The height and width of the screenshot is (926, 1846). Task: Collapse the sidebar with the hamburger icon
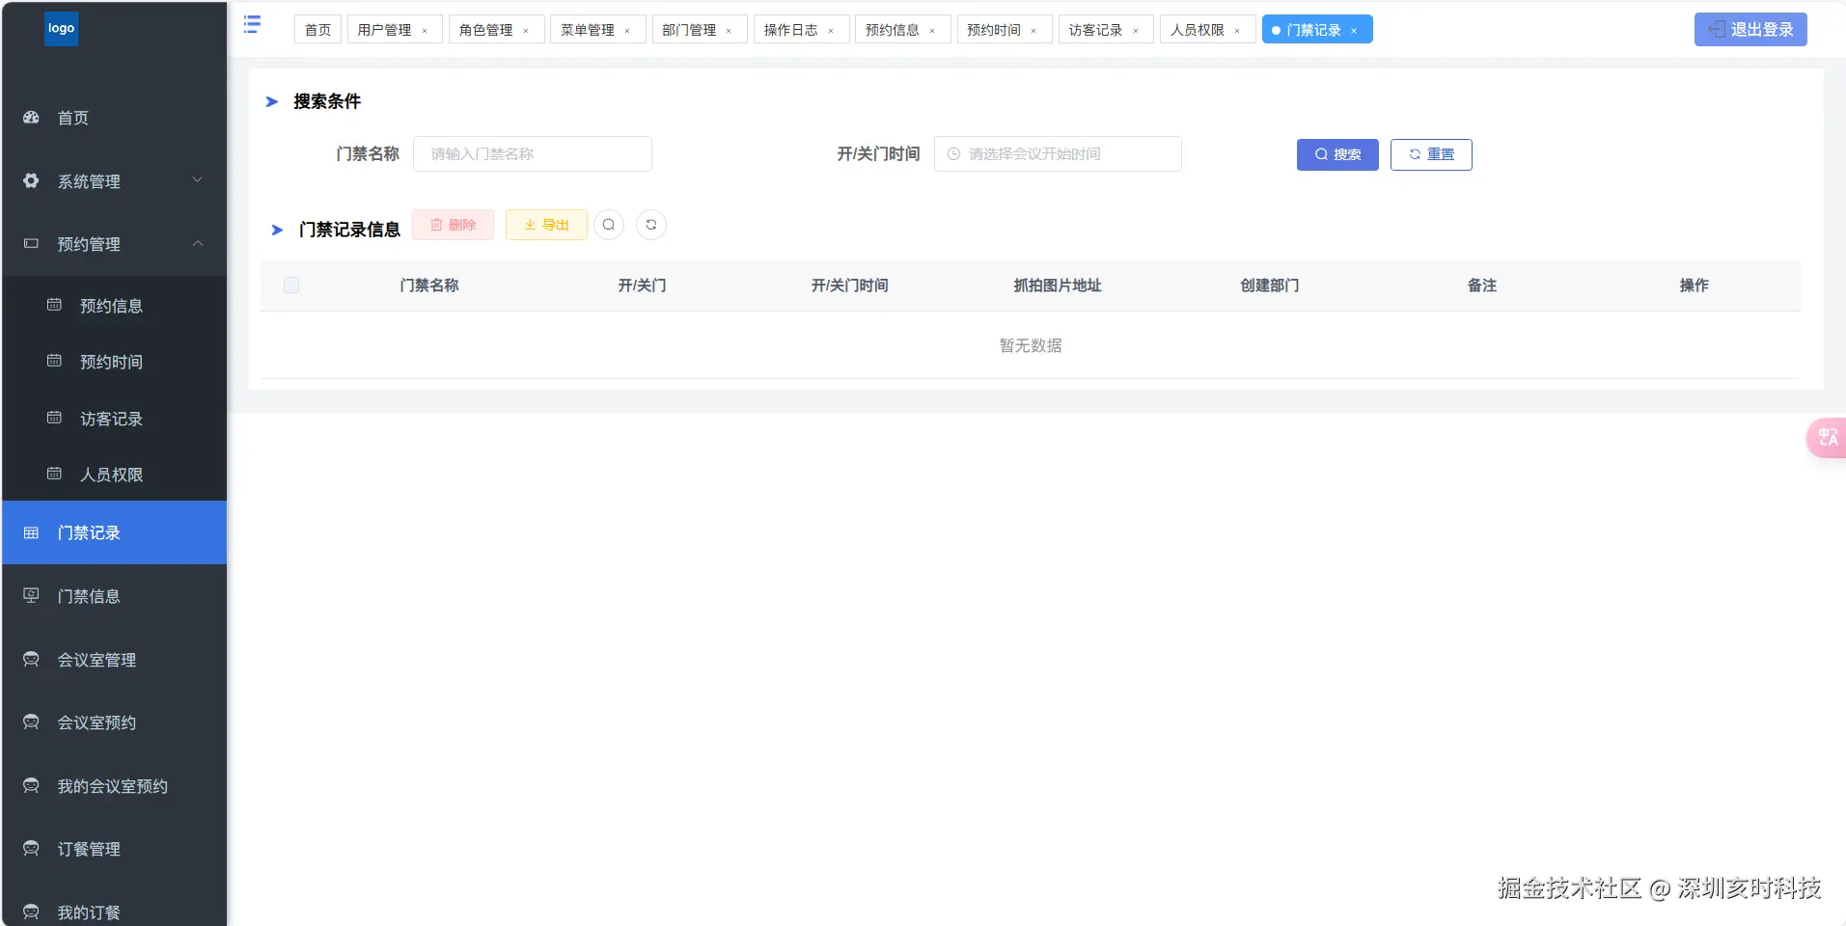(252, 24)
